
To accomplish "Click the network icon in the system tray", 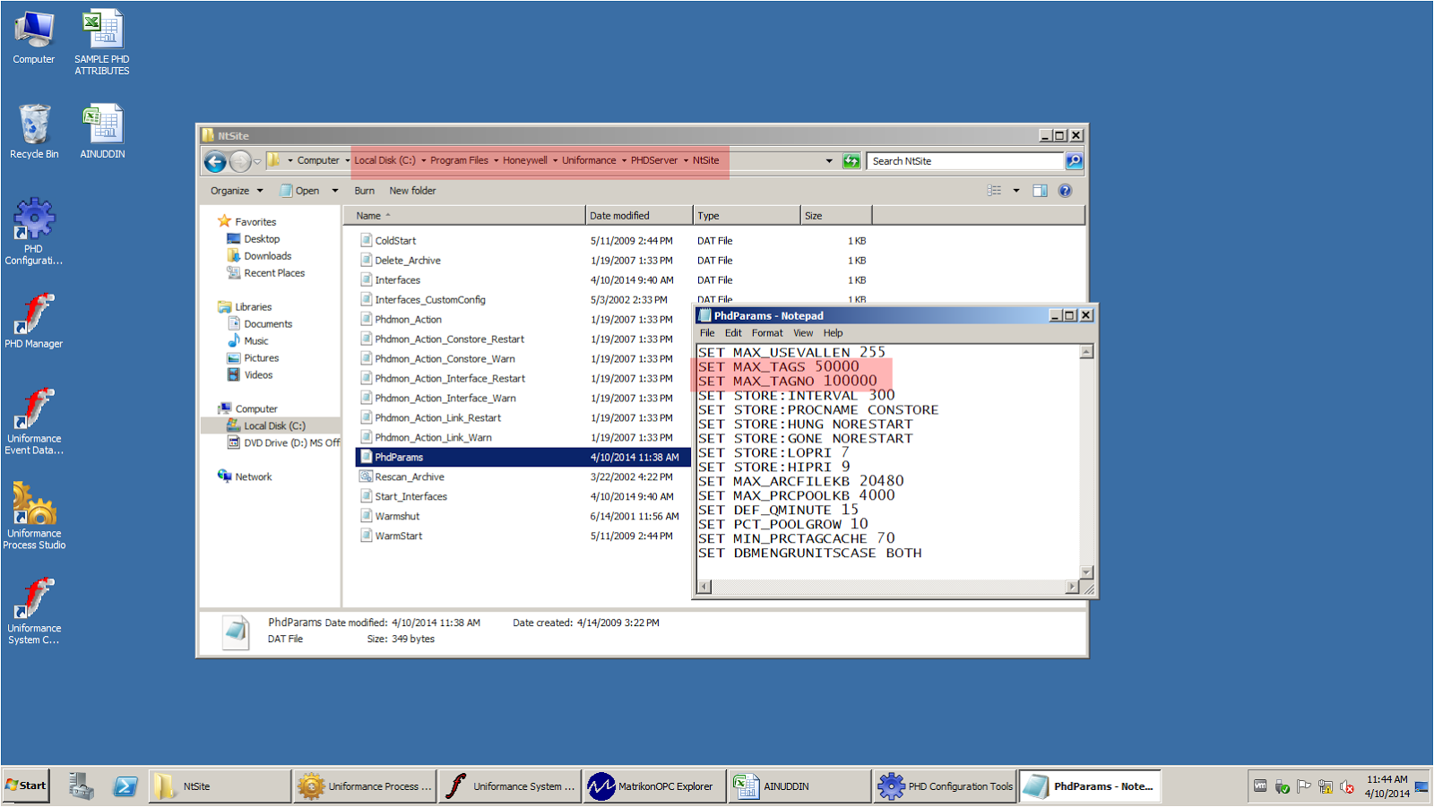I will [x=1325, y=786].
